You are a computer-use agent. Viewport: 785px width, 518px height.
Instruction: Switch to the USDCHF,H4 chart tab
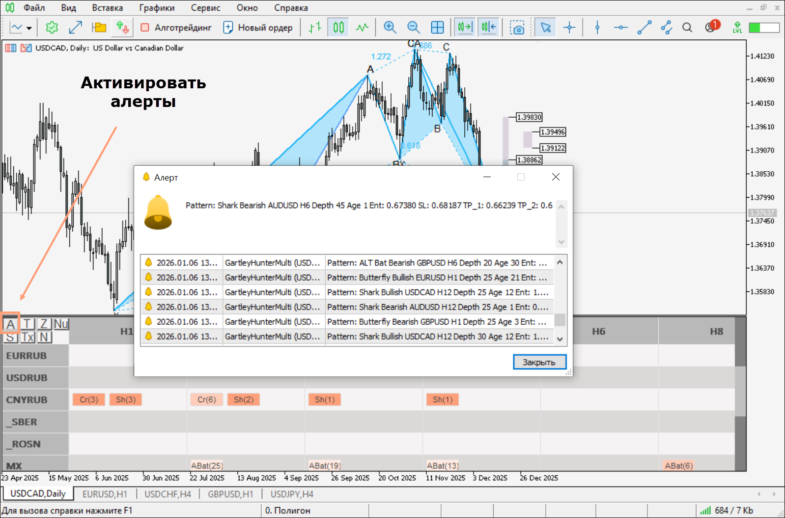pos(168,494)
